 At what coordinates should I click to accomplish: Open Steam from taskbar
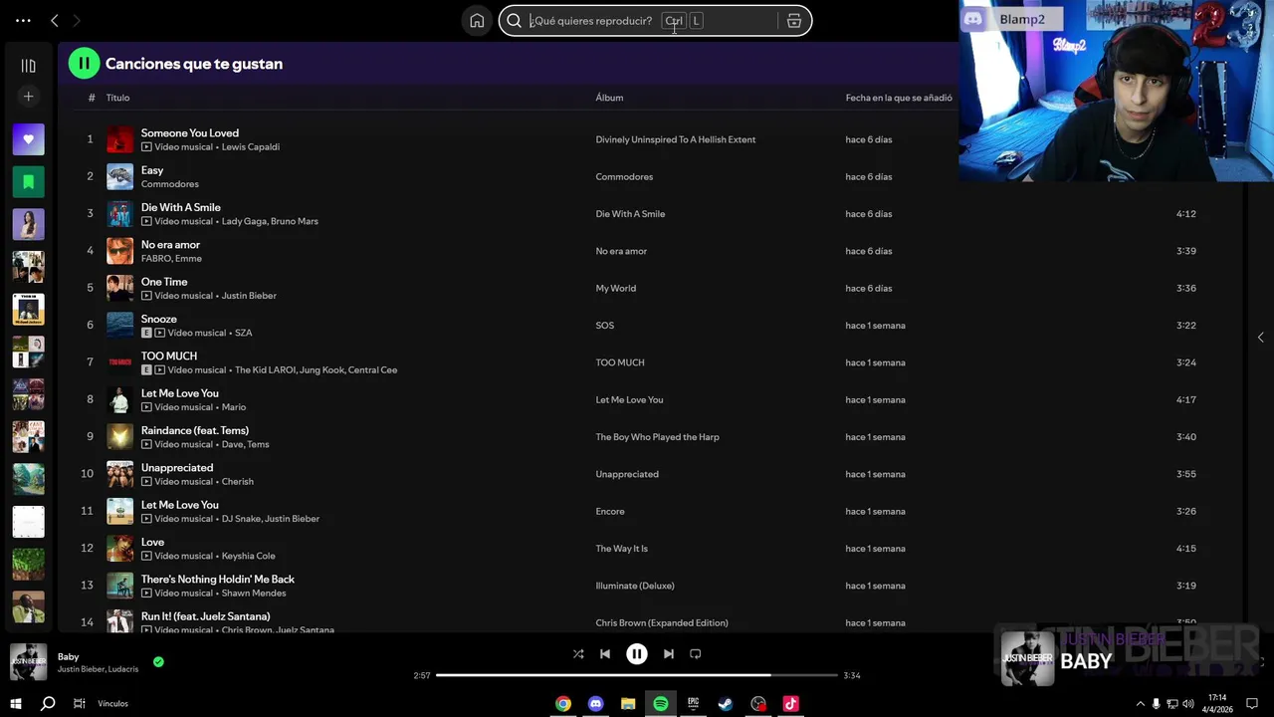[x=726, y=704]
